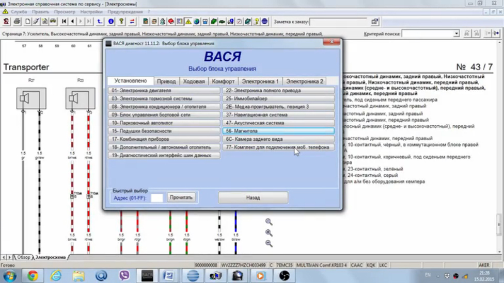Click the address (01-FF) input field

click(157, 198)
